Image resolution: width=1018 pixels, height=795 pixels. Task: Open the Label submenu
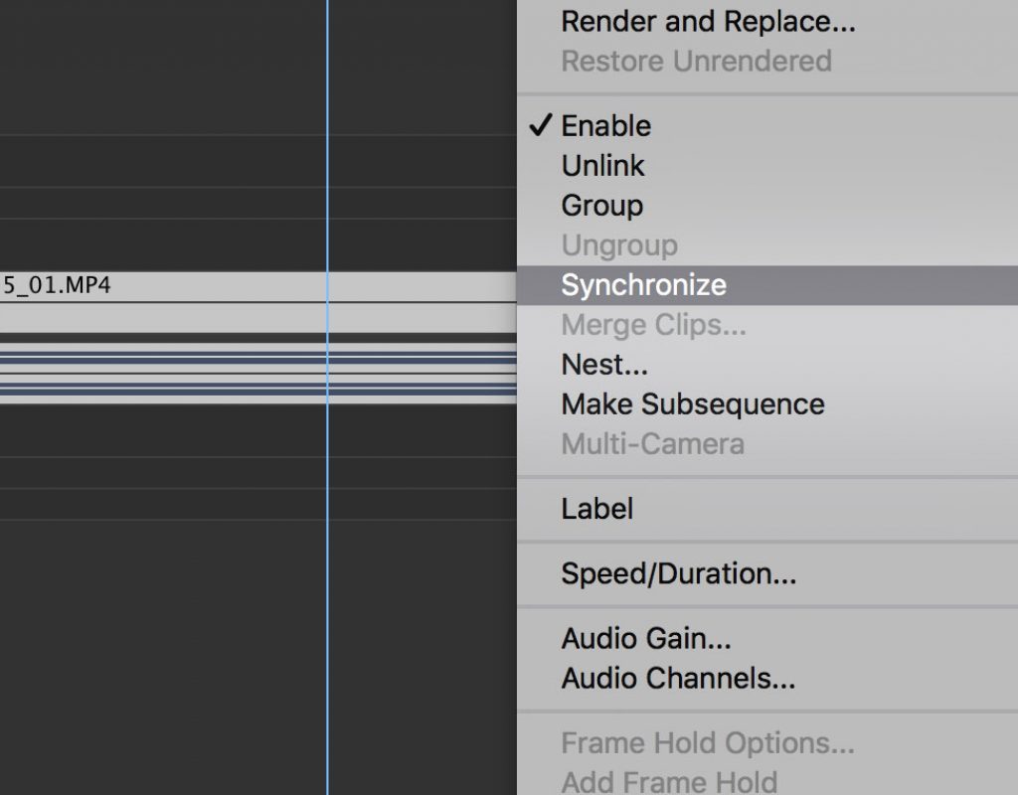click(596, 509)
